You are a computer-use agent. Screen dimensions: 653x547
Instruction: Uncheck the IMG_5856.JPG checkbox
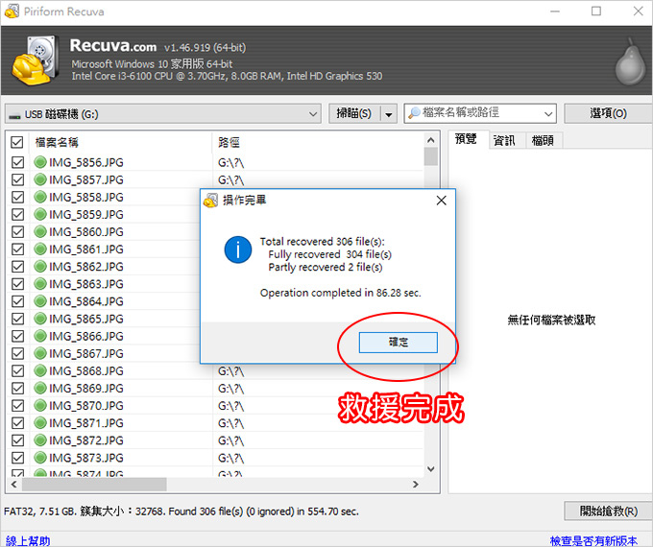tap(17, 162)
